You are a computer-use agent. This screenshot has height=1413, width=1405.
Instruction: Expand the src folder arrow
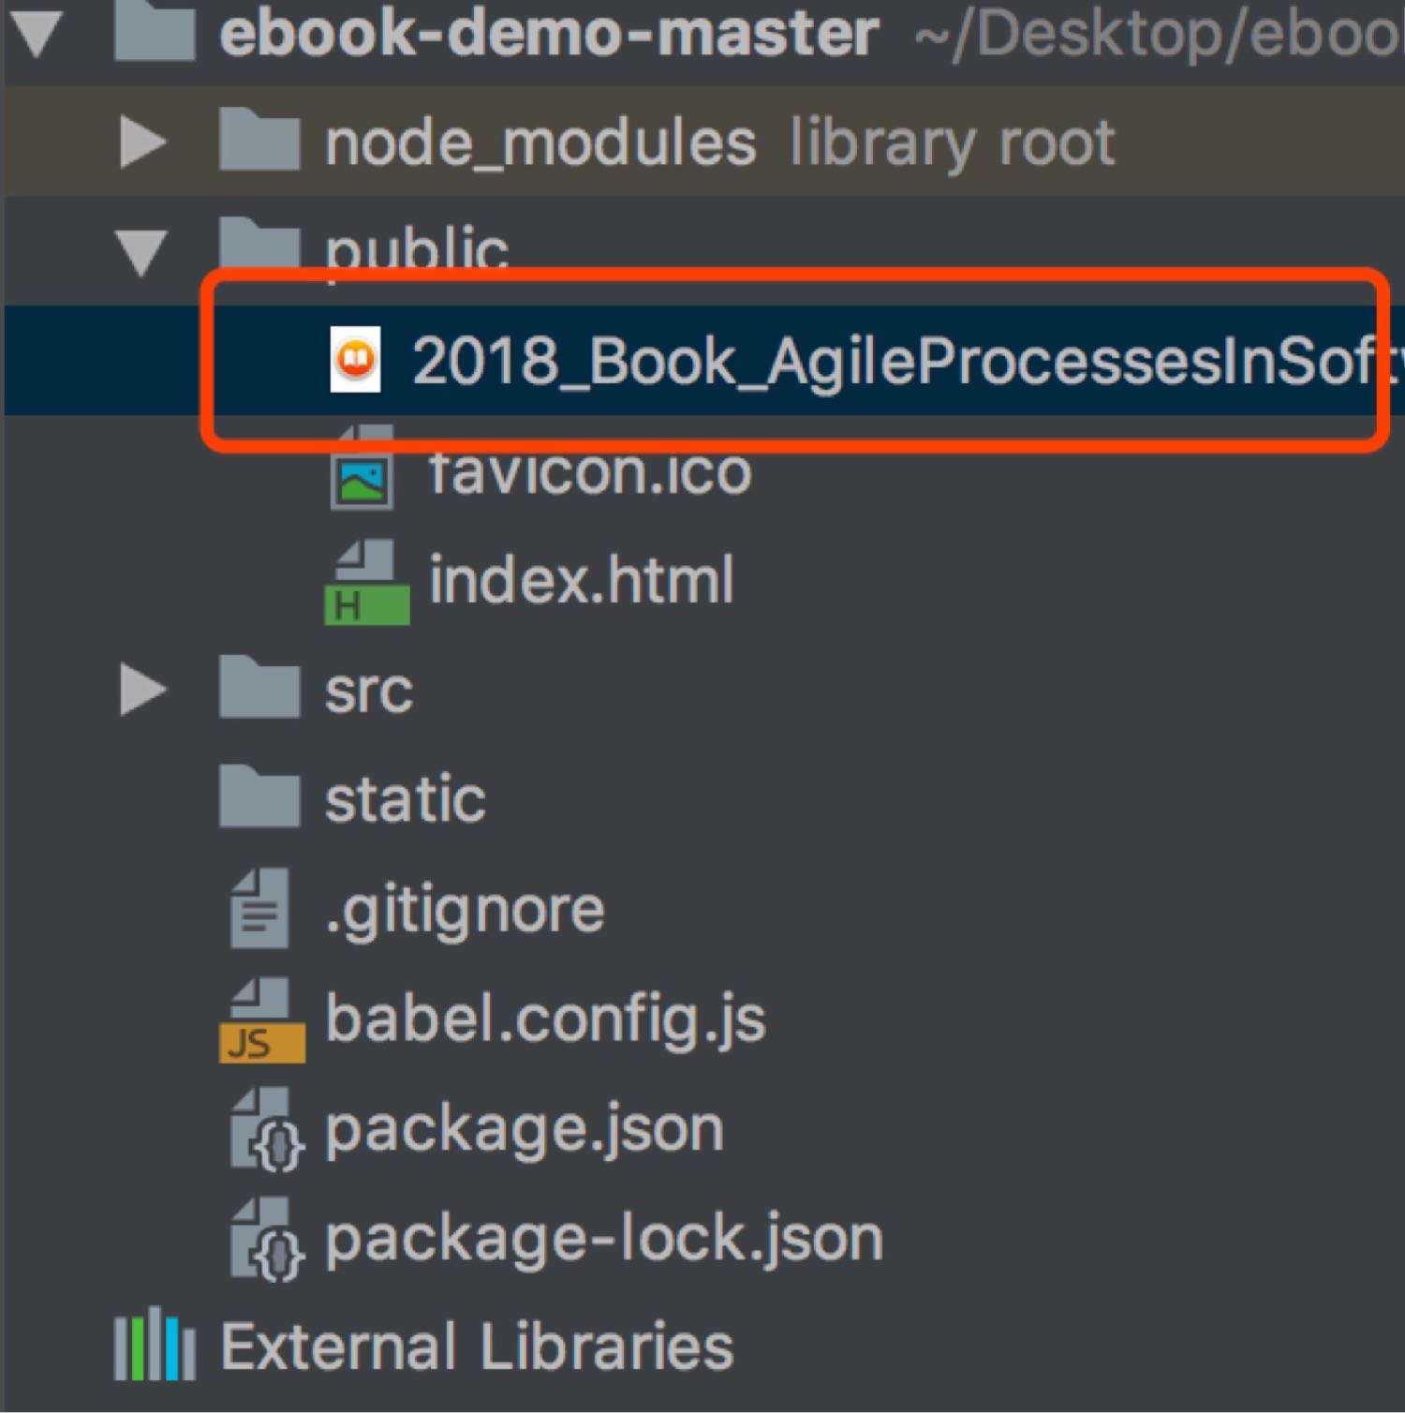click(142, 691)
